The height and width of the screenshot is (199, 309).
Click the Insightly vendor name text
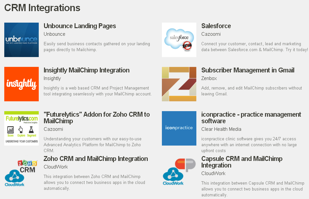coord(52,78)
